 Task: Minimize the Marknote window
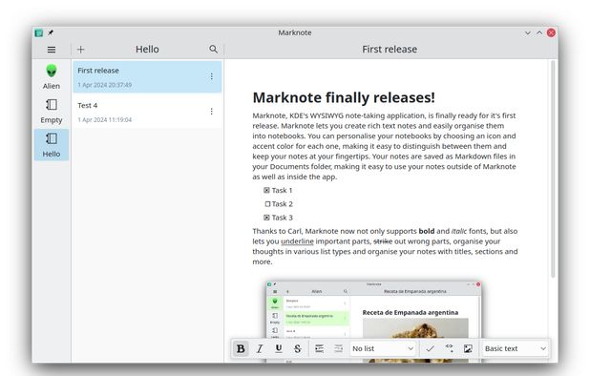click(x=528, y=32)
